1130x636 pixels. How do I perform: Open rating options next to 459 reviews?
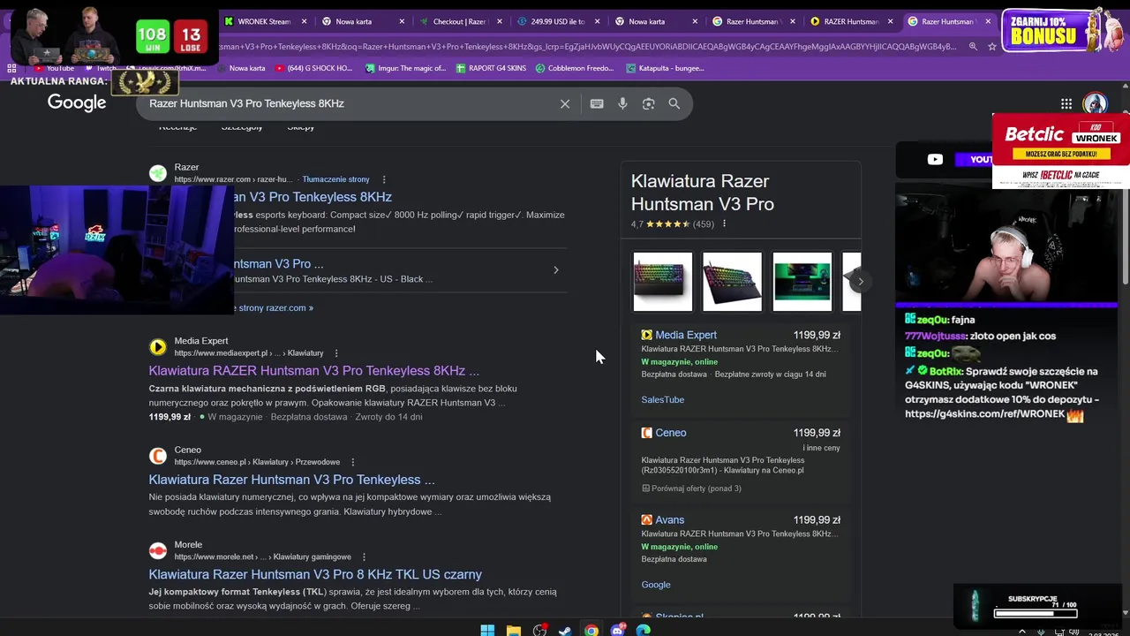point(724,223)
